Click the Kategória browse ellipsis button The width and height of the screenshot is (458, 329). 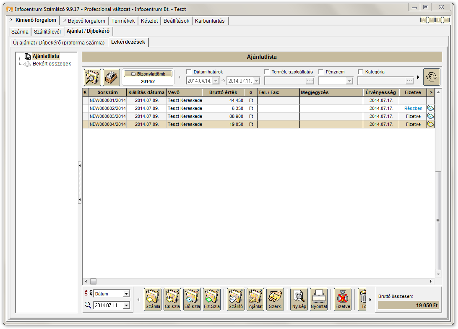coord(410,81)
